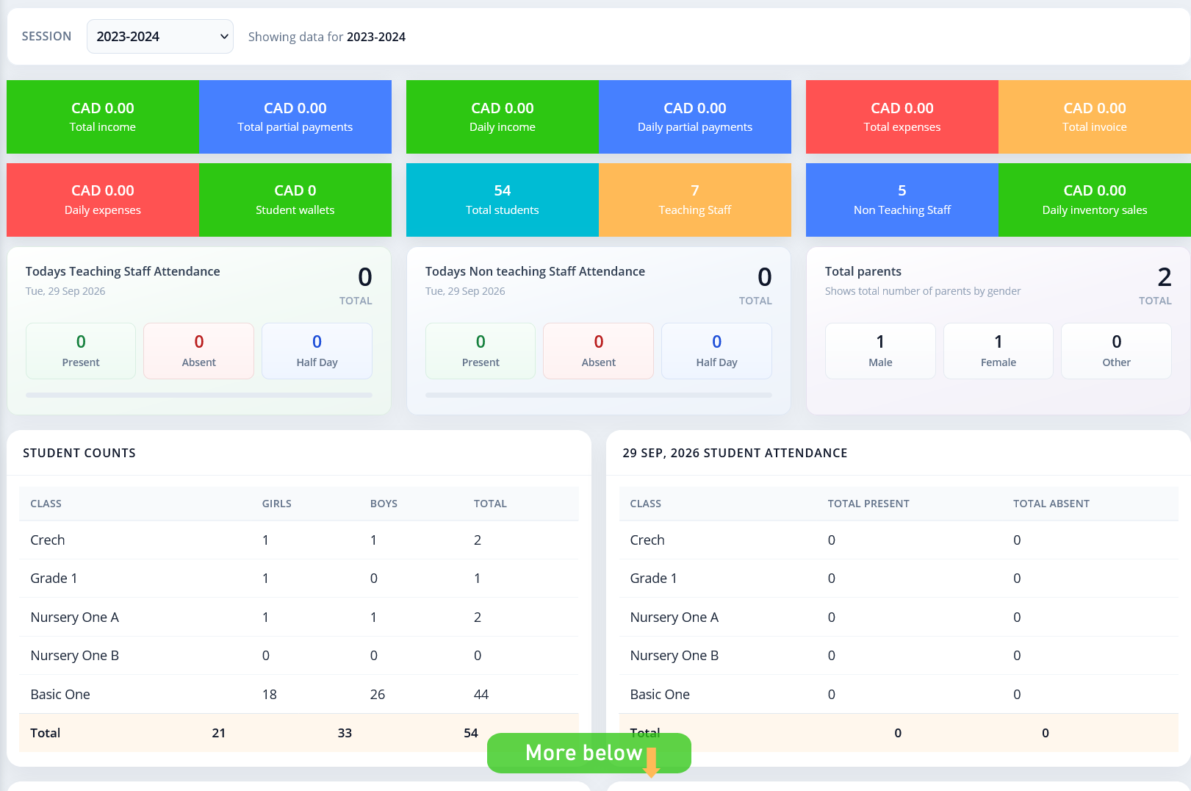1191x791 pixels.
Task: Click GIRLS column header in Student Counts
Action: [277, 504]
